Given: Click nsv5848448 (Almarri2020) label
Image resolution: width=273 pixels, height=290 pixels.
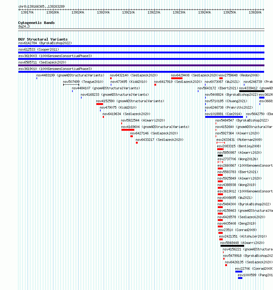Looking at the screenshot, I should (243, 243).
